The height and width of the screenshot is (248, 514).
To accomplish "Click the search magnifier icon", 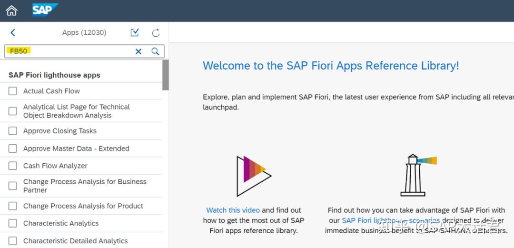I will click(x=155, y=51).
